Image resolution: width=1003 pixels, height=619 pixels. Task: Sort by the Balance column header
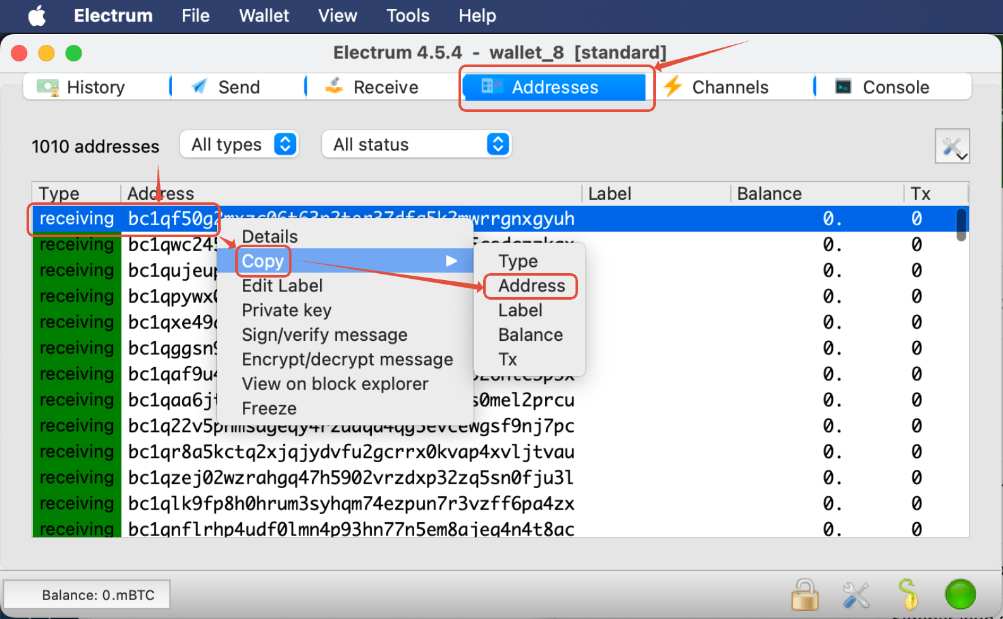[817, 193]
